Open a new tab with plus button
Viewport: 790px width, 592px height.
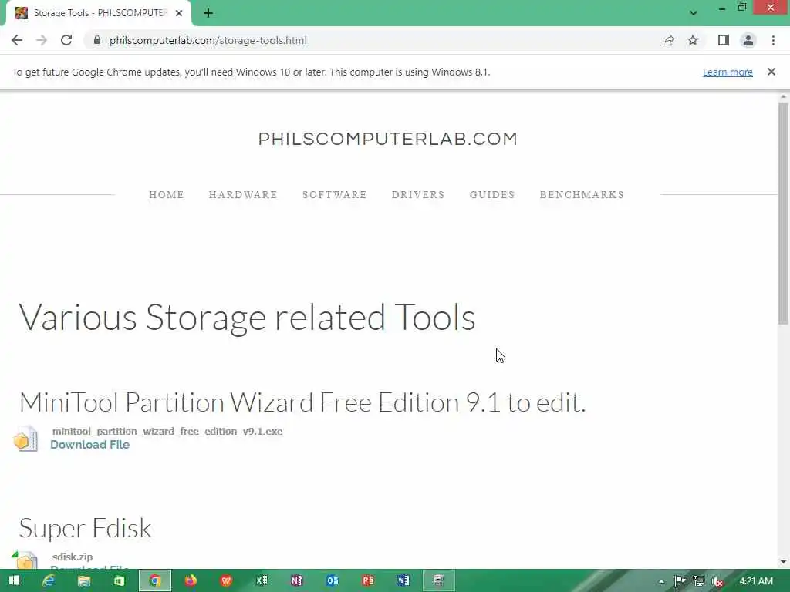(208, 13)
